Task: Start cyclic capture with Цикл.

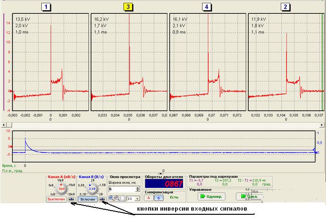Action: pos(250,196)
